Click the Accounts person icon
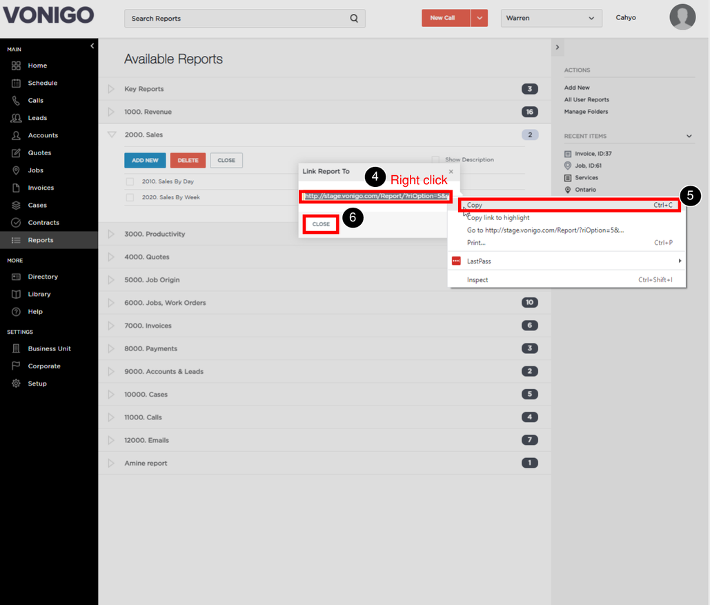This screenshot has height=605, width=710. (16, 135)
